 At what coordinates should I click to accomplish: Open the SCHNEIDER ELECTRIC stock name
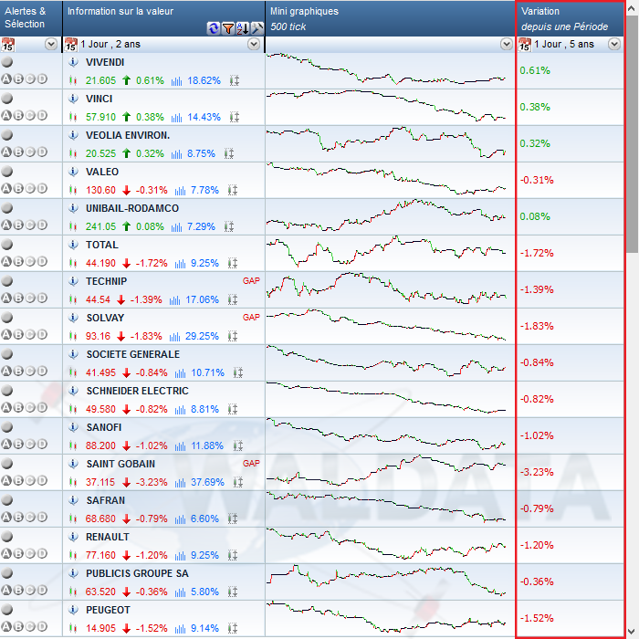137,391
